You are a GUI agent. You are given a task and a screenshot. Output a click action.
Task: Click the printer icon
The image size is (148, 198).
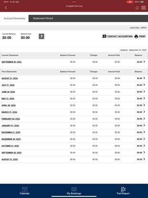[136, 36]
